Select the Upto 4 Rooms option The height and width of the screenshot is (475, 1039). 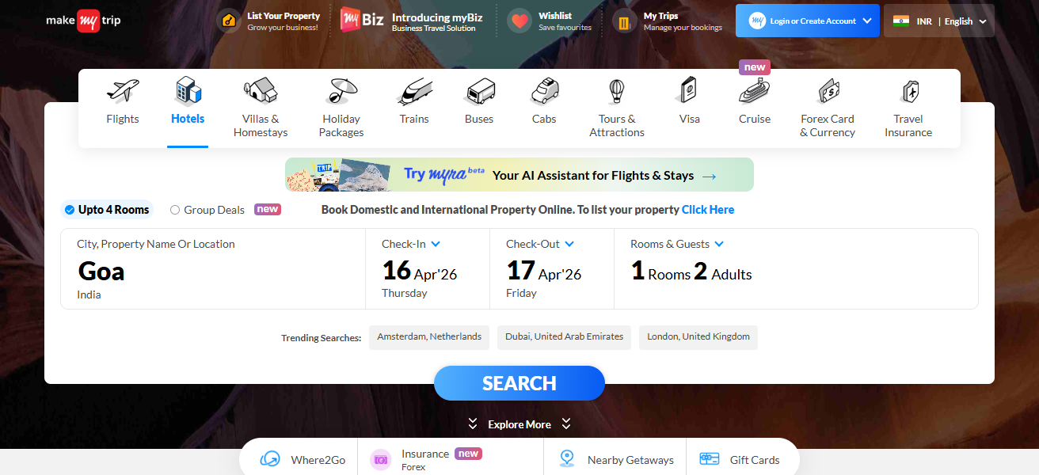106,210
